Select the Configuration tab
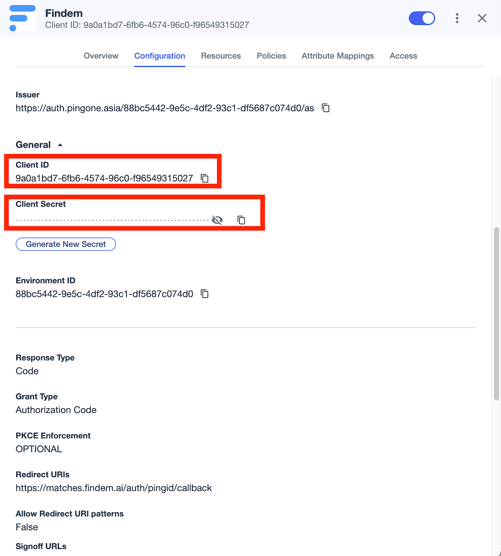Screen dimensions: 501x556 point(160,56)
